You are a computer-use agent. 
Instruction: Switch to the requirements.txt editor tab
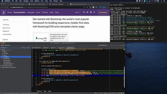pyautogui.click(x=37, y=48)
